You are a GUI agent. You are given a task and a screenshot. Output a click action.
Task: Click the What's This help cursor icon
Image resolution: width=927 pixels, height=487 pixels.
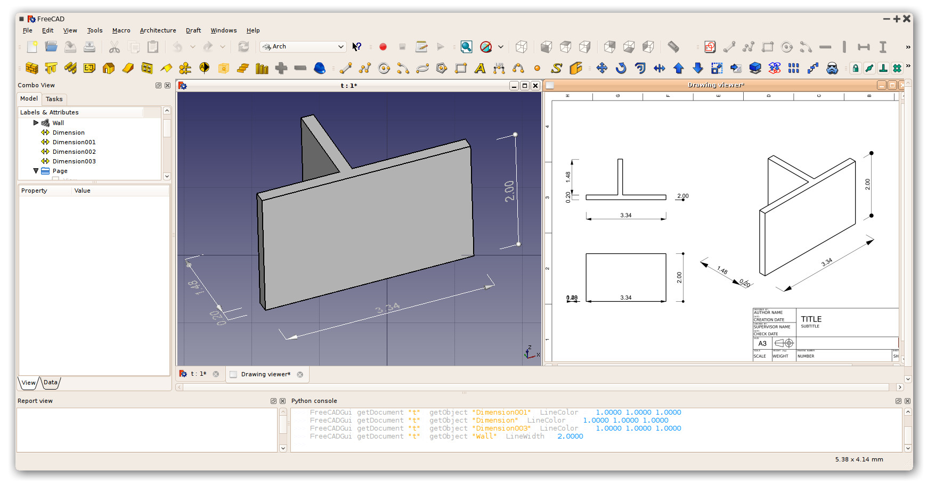tap(357, 47)
